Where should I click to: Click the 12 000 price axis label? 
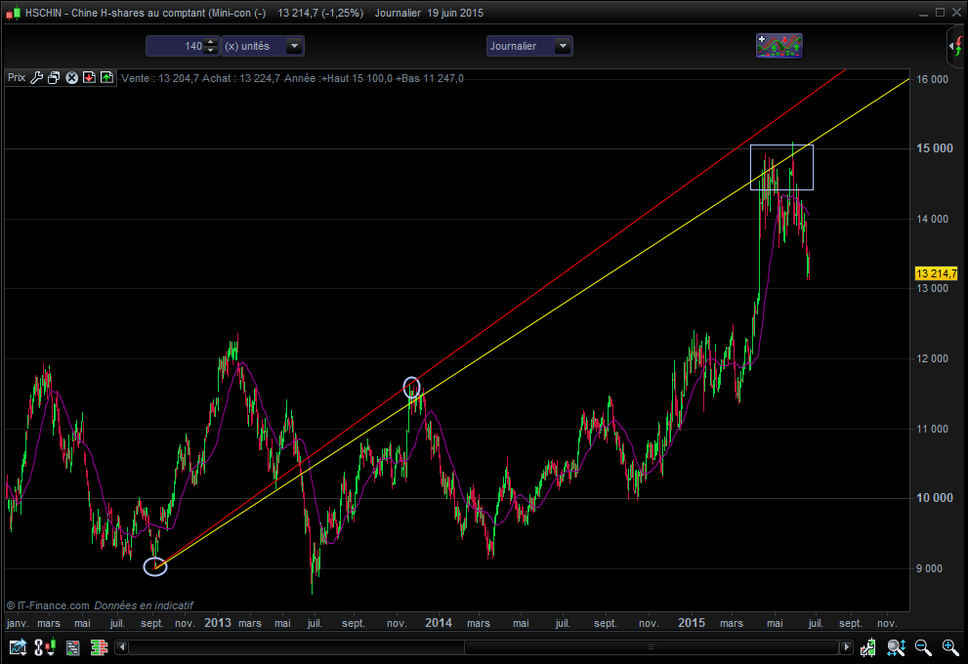coord(932,358)
